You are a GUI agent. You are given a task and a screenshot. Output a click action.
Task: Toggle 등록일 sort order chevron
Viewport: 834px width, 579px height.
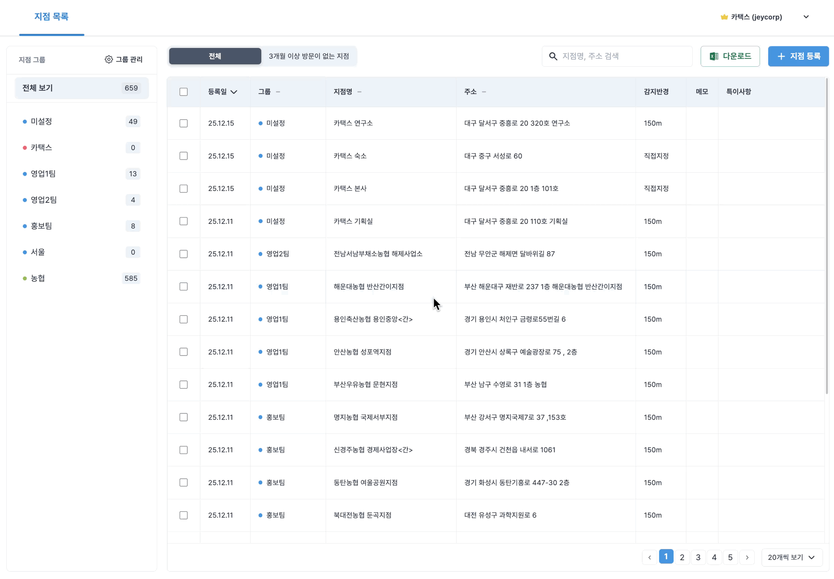[234, 92]
